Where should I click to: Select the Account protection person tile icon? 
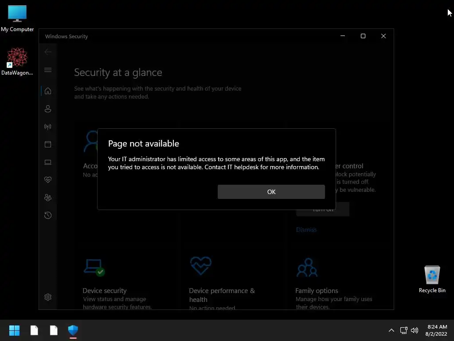coord(91,141)
